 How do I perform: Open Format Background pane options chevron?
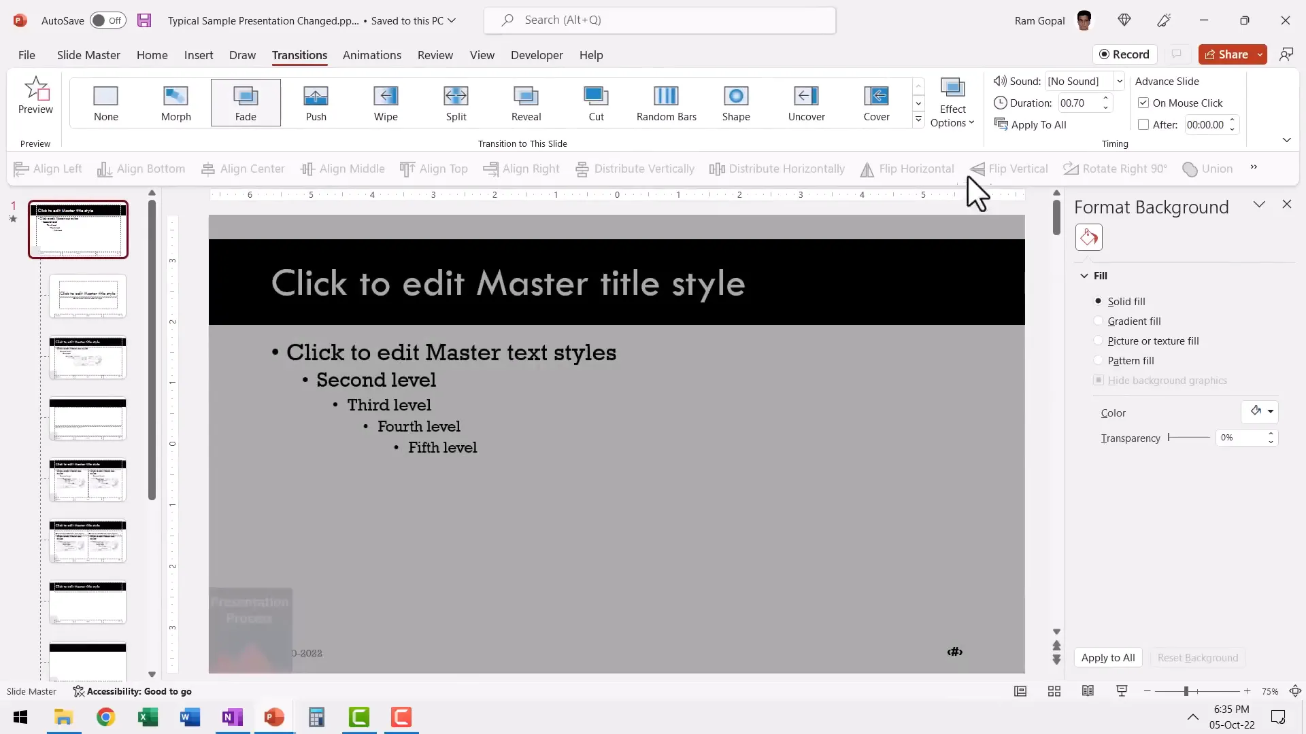coord(1259,205)
